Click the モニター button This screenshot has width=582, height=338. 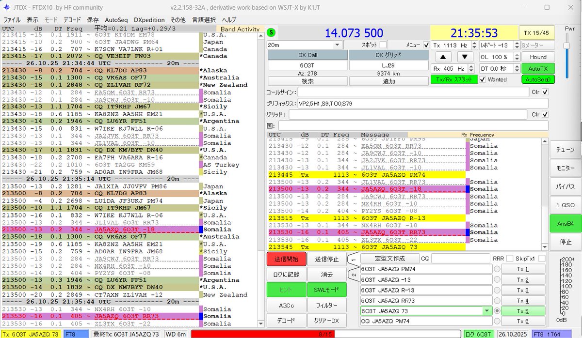tap(565, 168)
